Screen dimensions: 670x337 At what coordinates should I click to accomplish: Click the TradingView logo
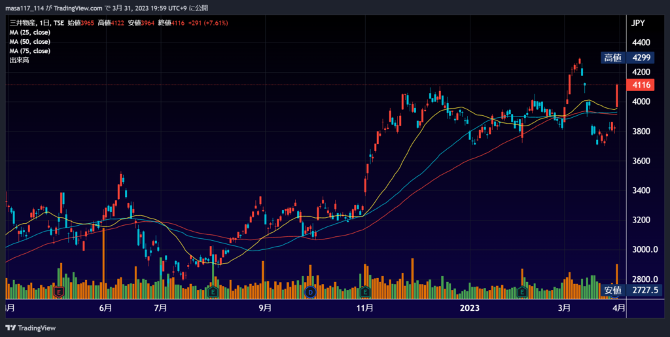click(31, 328)
